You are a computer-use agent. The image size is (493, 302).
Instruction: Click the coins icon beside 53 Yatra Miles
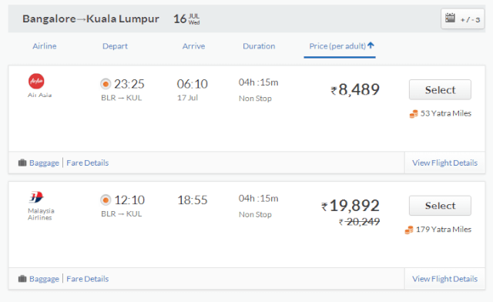tap(414, 113)
